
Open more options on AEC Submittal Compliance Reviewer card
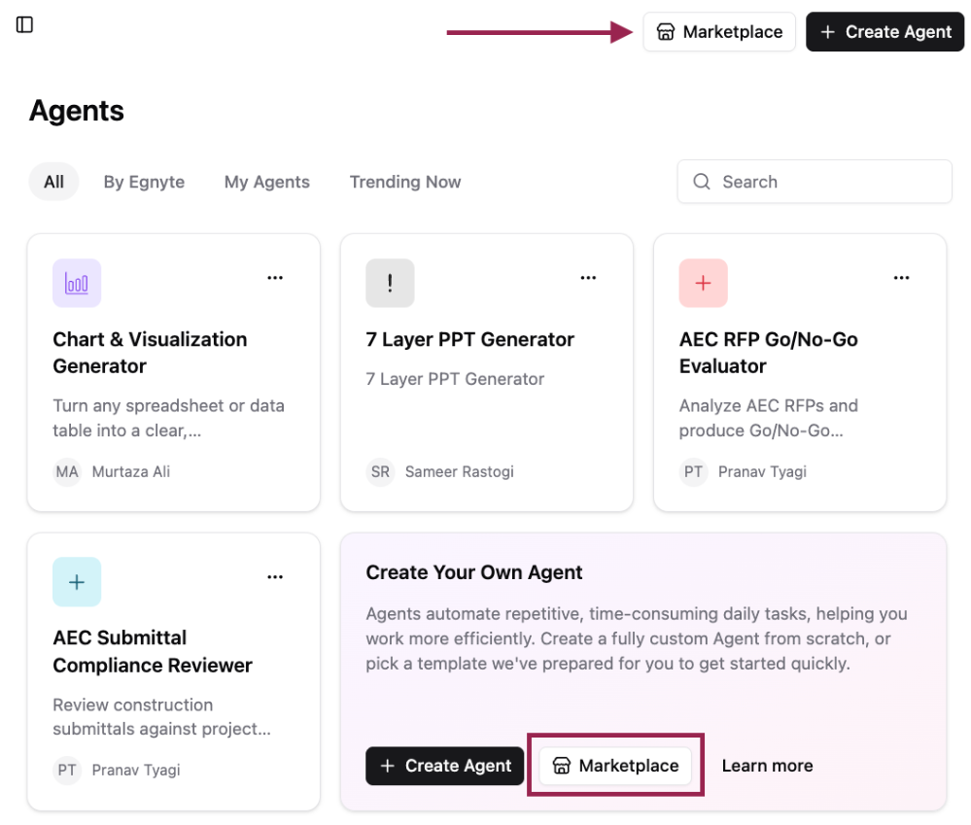[275, 577]
